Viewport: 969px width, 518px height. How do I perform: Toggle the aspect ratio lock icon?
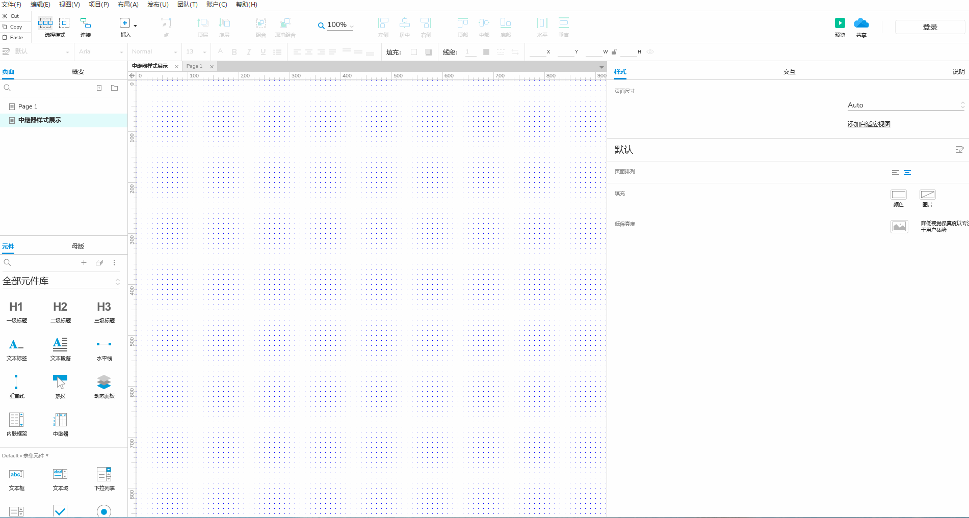coord(614,52)
